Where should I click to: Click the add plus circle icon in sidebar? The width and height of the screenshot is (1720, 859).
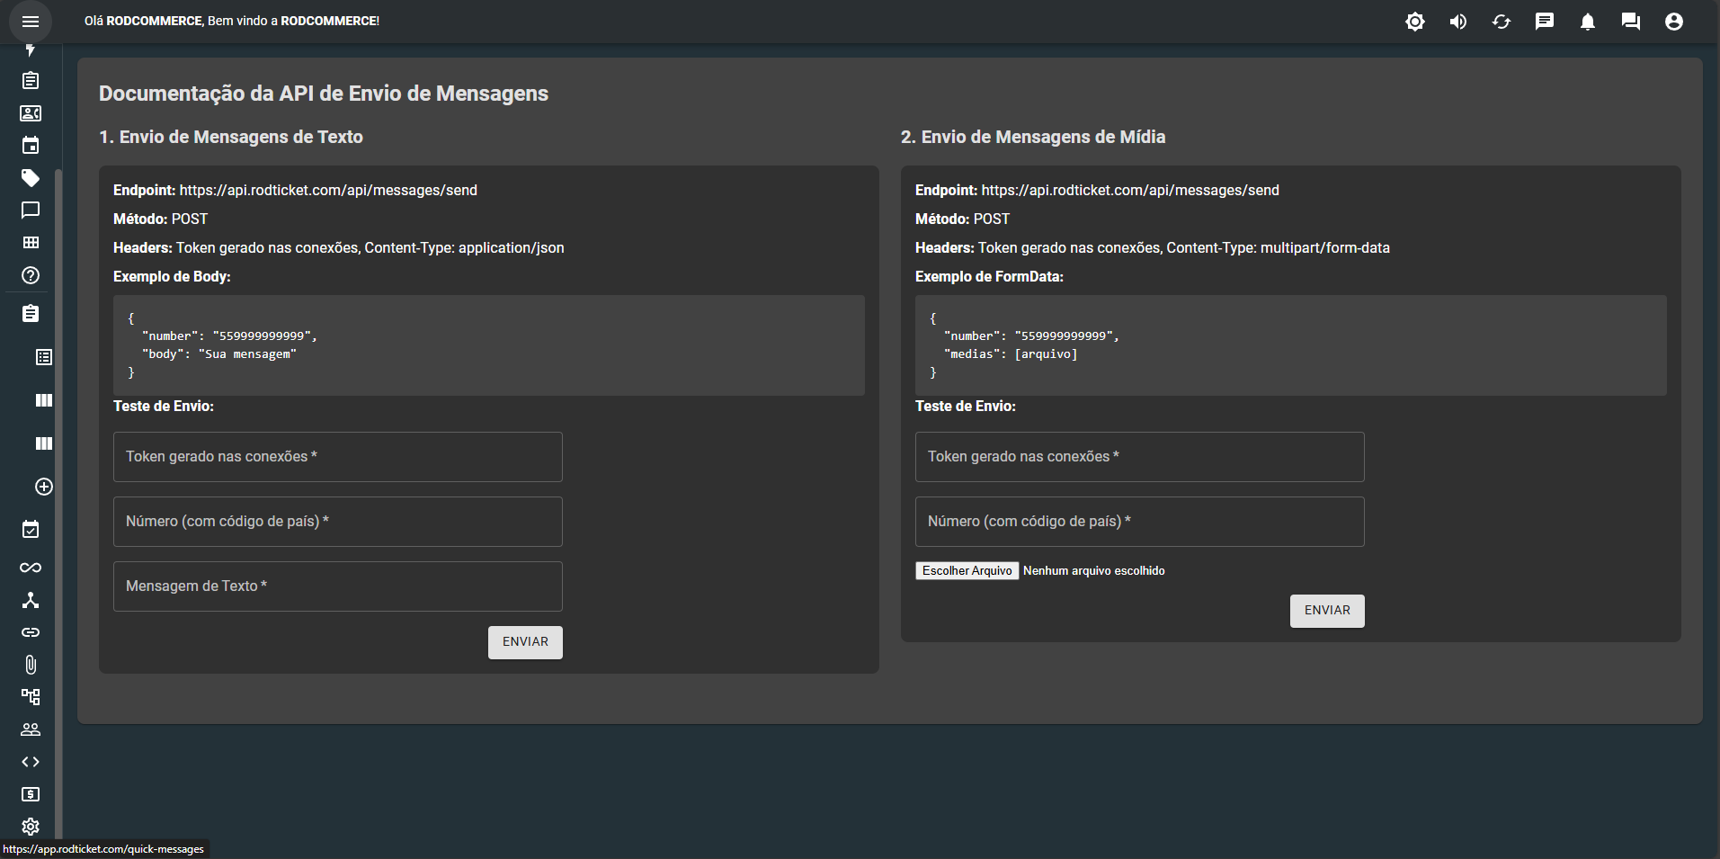44,487
